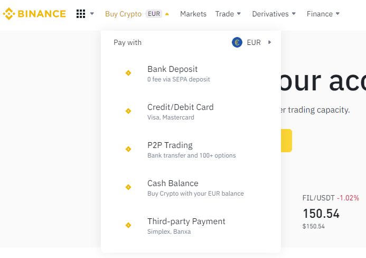Click the diamond icon beside Cash Balance
366x258 pixels.
point(128,187)
